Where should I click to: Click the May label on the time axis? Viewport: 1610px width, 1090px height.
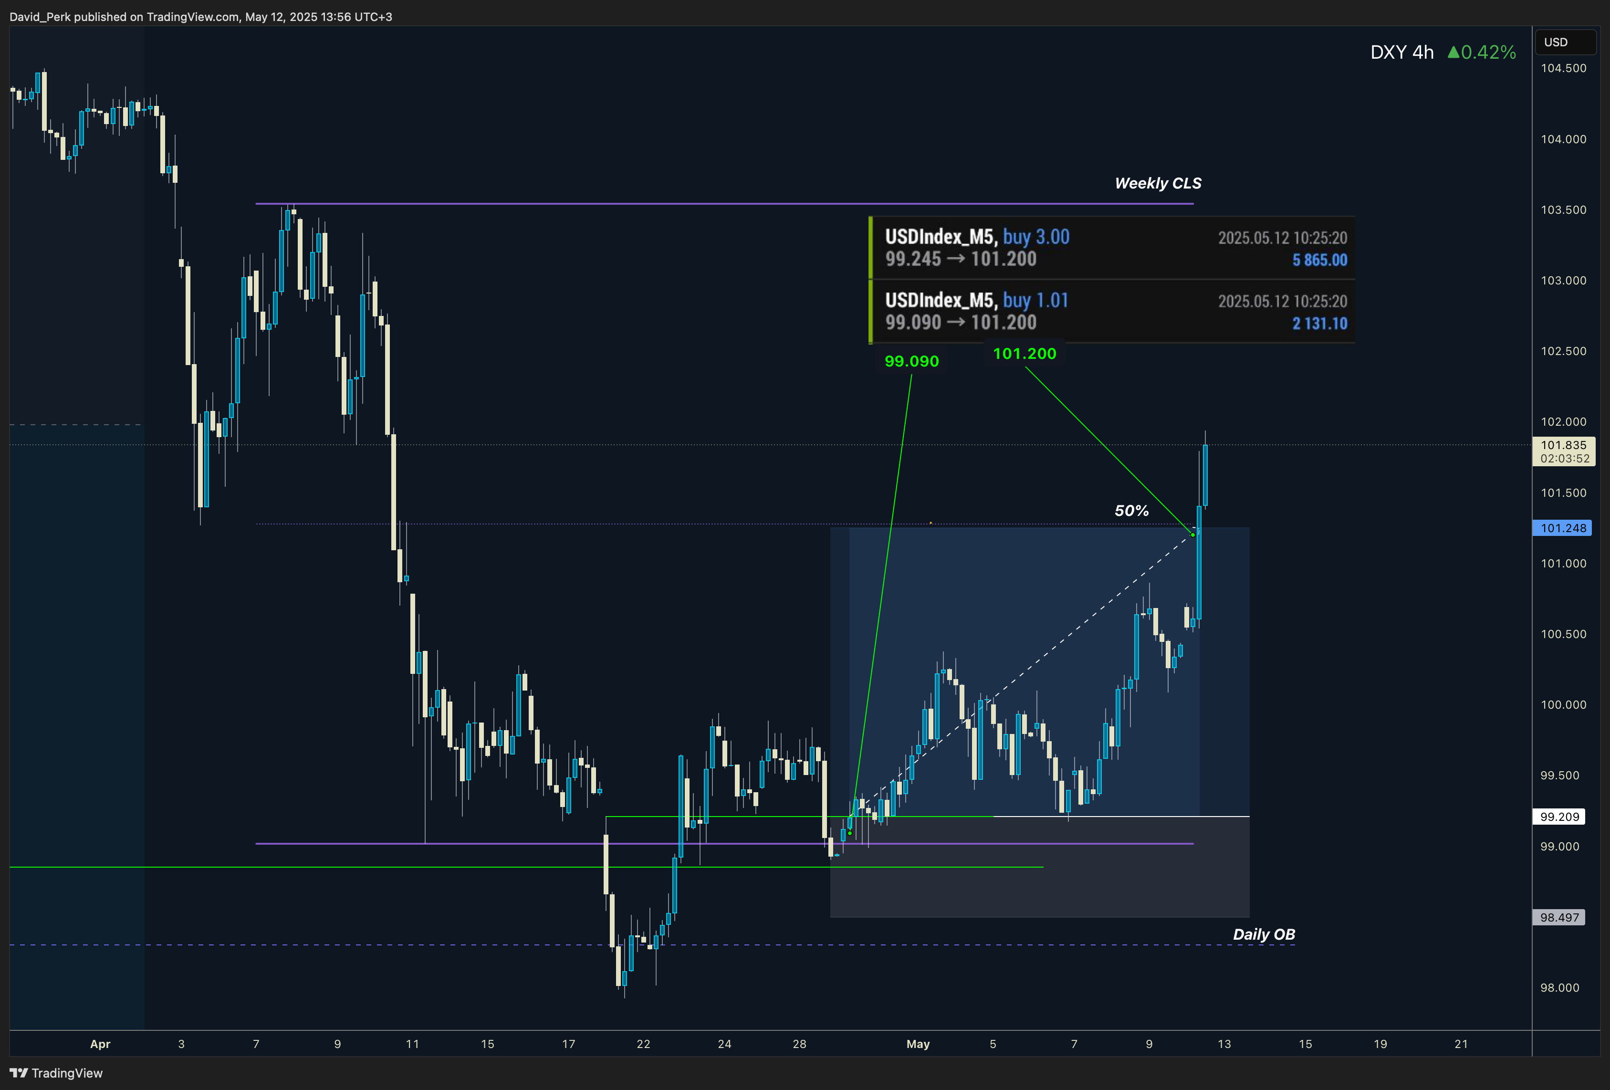coord(918,1044)
